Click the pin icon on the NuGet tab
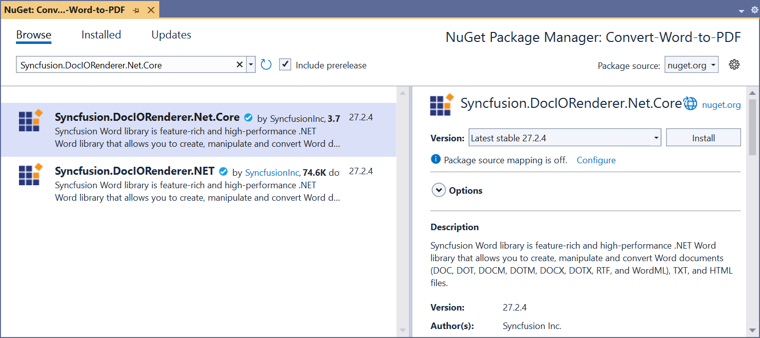 136,9
